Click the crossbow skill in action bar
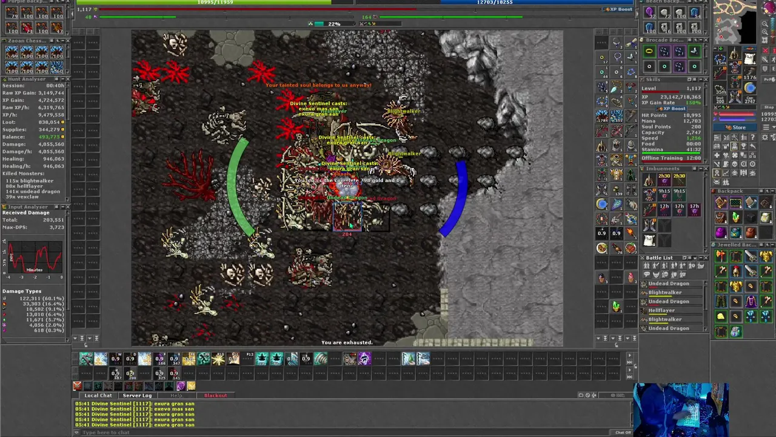Screen dimensions: 776x437 pyautogui.click(x=86, y=359)
